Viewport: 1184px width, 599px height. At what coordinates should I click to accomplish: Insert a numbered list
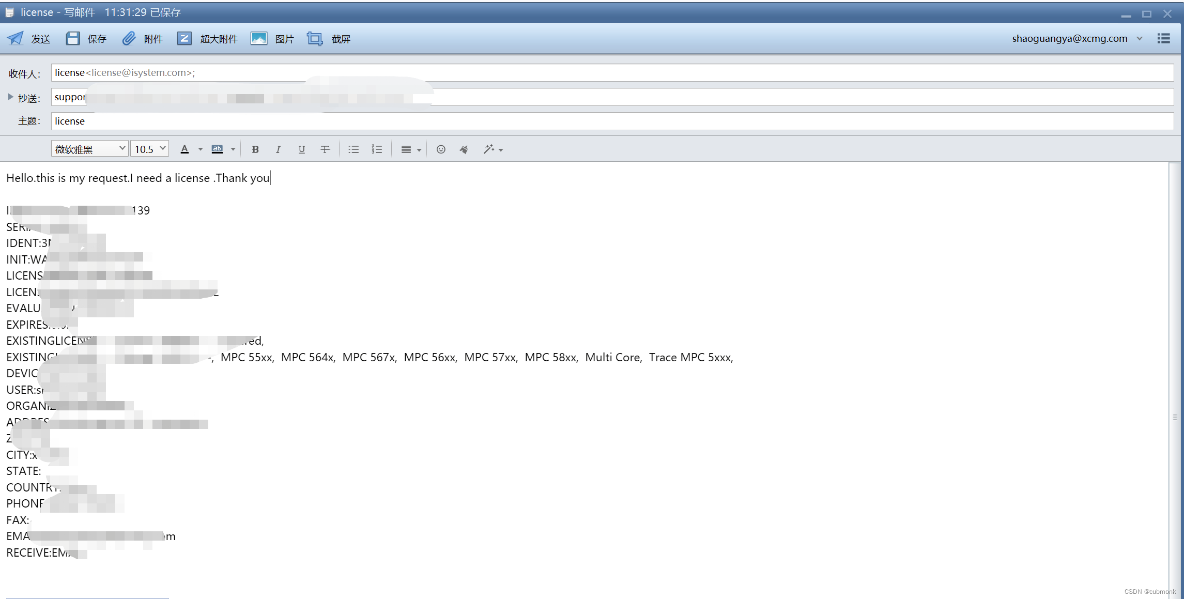point(377,149)
